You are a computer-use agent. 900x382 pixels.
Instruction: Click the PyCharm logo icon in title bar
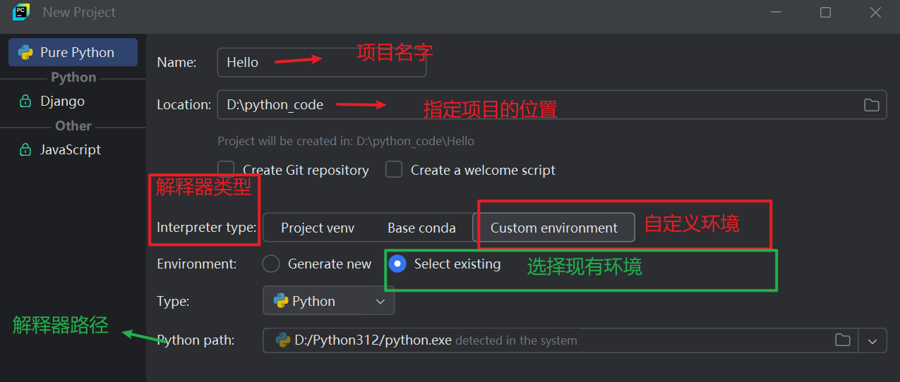(20, 12)
